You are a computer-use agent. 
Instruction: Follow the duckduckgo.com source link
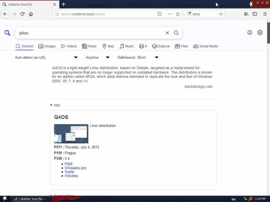(x=198, y=87)
